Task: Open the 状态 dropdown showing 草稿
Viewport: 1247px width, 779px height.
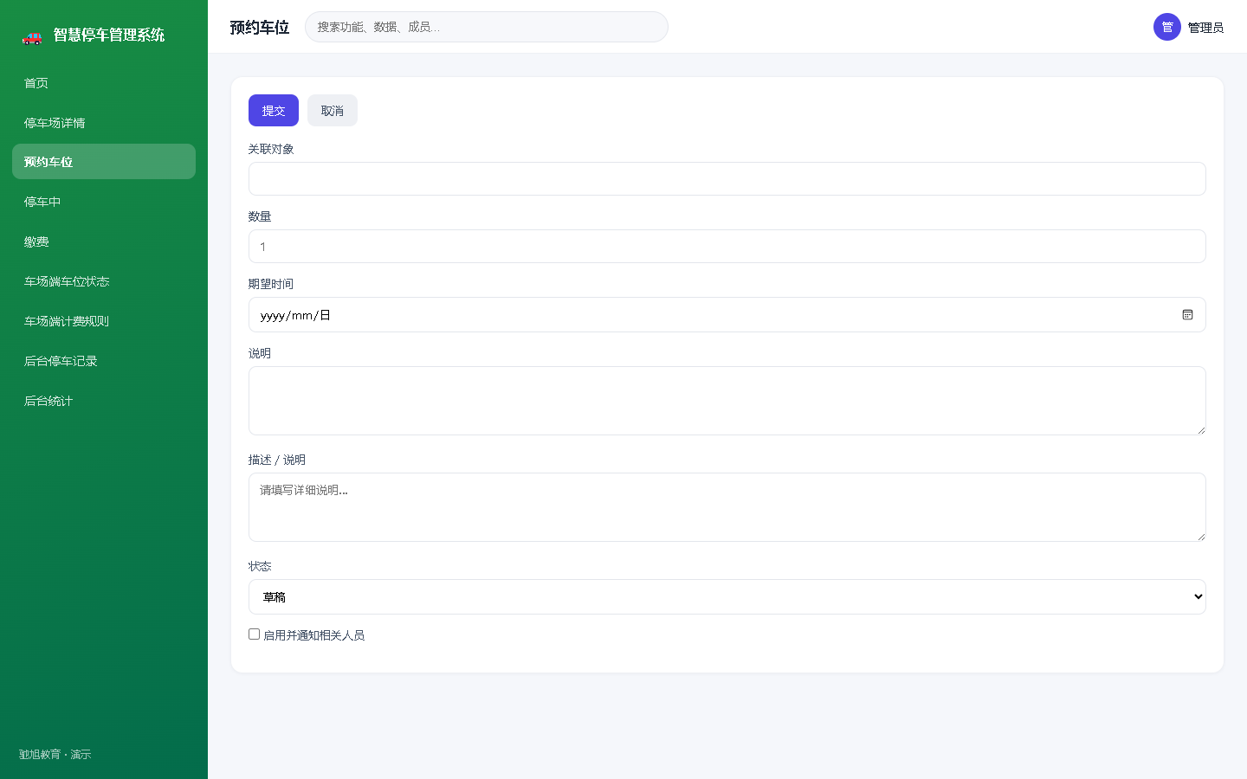Action: 727,597
